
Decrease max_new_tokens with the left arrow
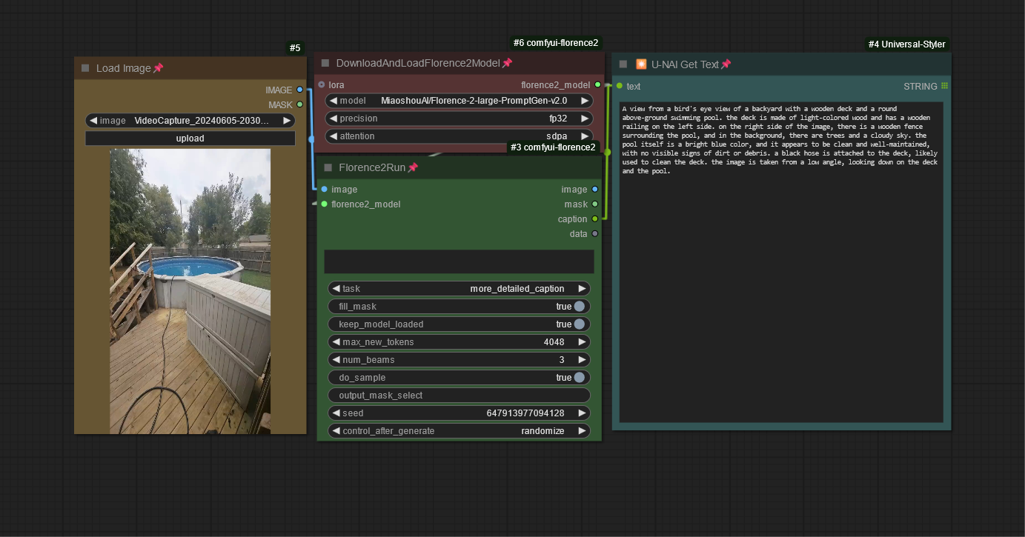point(334,342)
